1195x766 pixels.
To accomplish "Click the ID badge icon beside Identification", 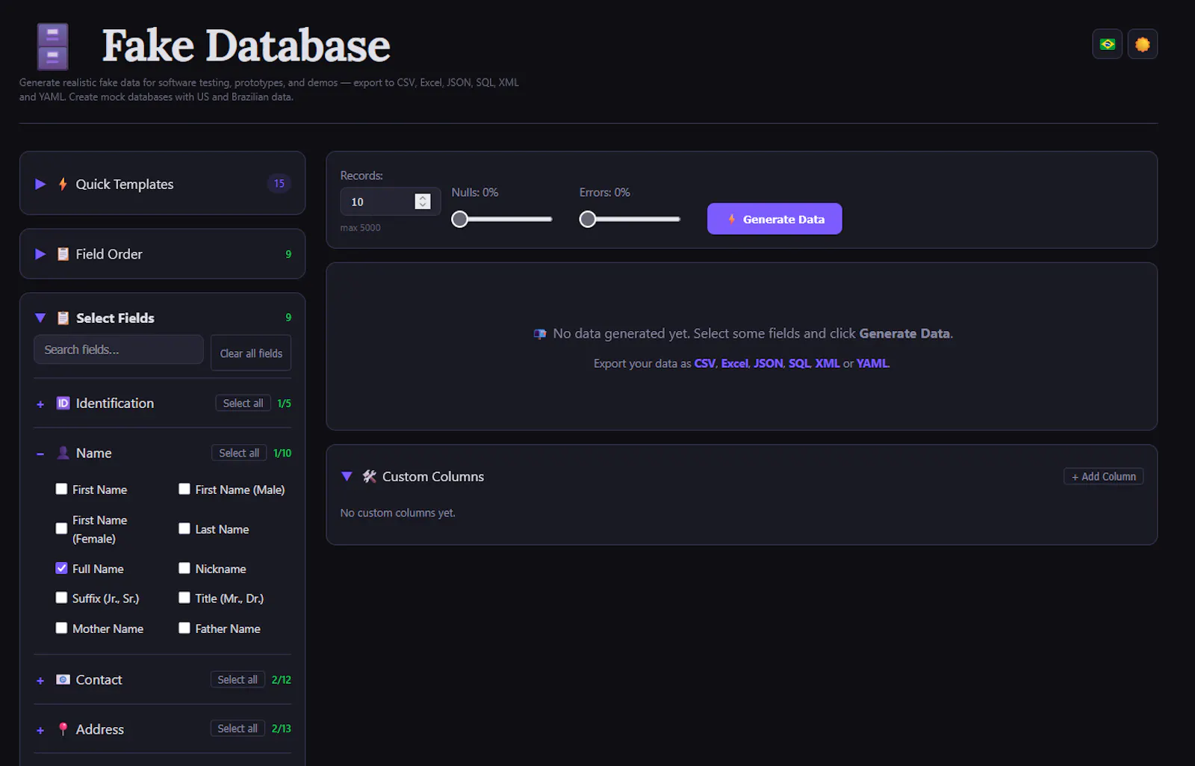I will [x=63, y=404].
